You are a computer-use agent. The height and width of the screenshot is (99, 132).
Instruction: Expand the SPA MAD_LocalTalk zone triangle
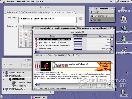pos(4,89)
